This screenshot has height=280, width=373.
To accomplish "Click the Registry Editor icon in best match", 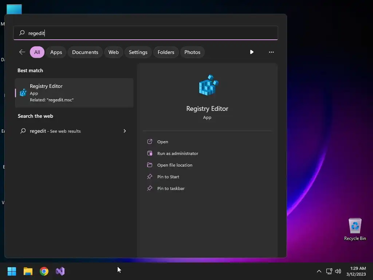I will click(x=23, y=92).
